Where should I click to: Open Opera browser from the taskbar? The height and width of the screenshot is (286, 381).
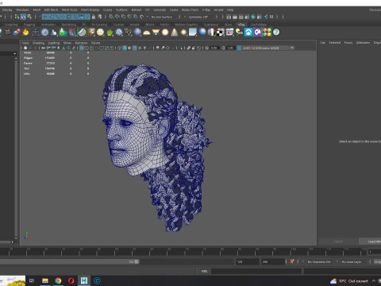(x=71, y=280)
